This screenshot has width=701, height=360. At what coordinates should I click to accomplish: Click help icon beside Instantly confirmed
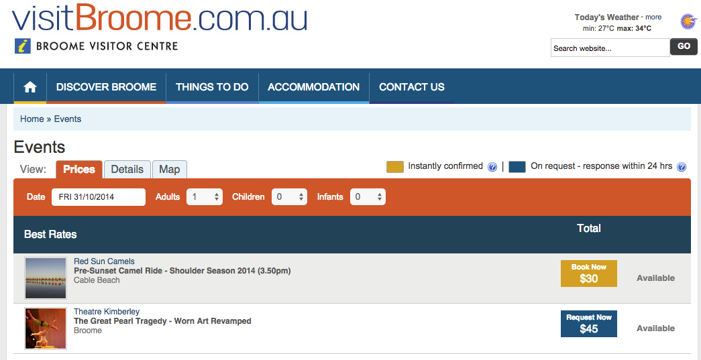(x=492, y=167)
